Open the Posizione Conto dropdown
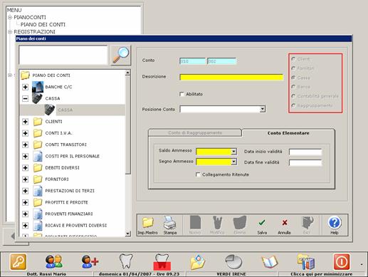This screenshot has height=277, width=368. (263, 109)
